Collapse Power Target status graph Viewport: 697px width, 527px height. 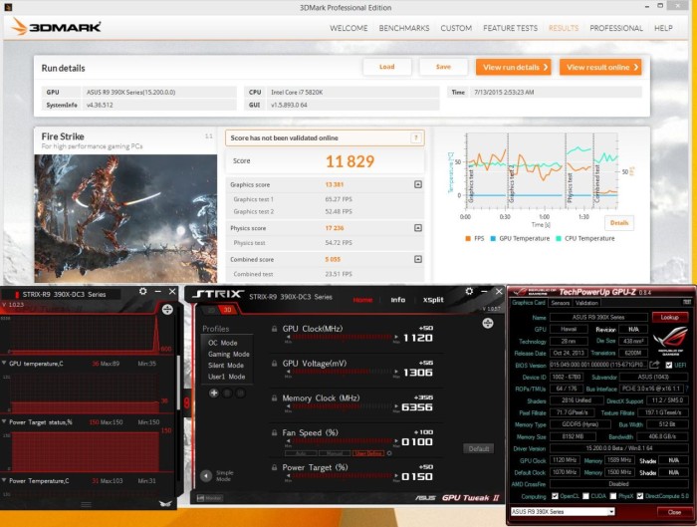4,422
